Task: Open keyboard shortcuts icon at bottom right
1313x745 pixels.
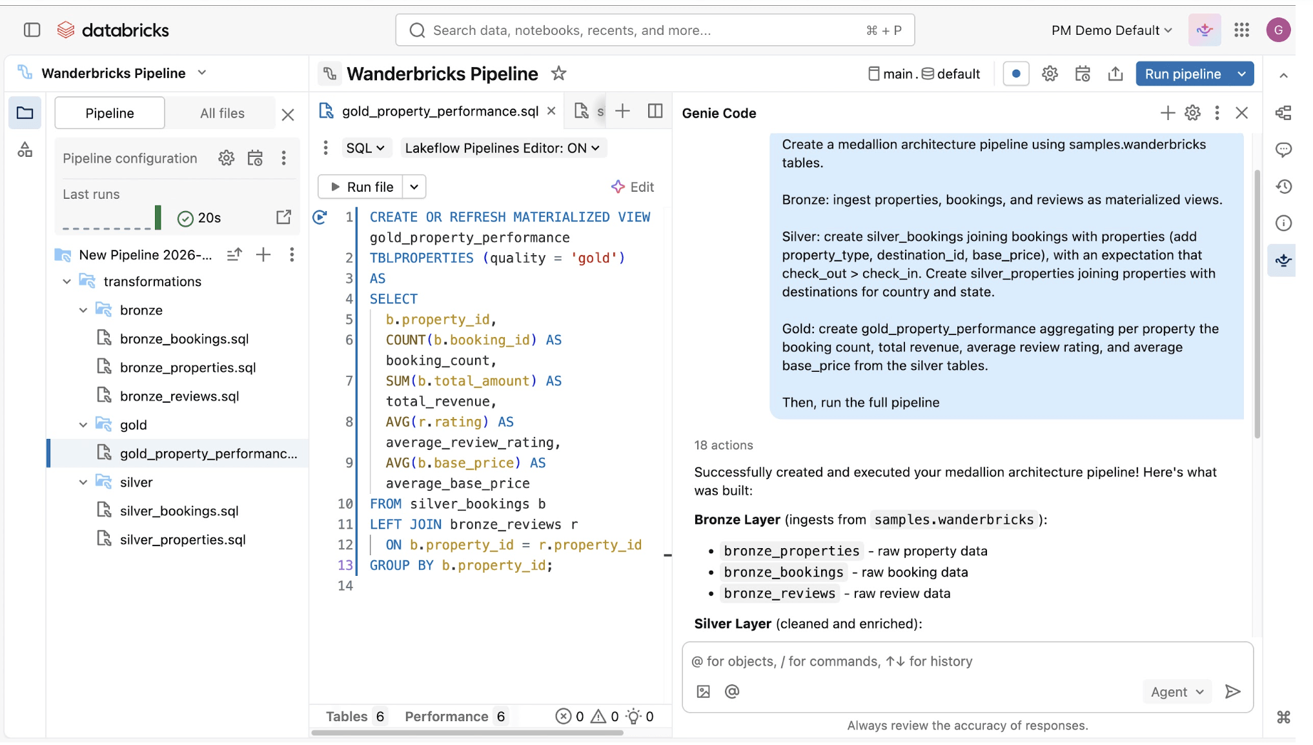Action: pyautogui.click(x=1283, y=717)
